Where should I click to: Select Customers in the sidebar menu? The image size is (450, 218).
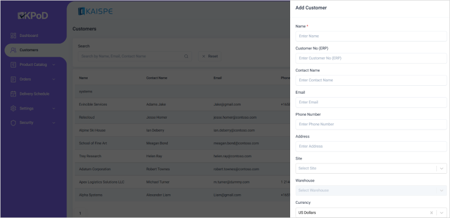pos(28,50)
